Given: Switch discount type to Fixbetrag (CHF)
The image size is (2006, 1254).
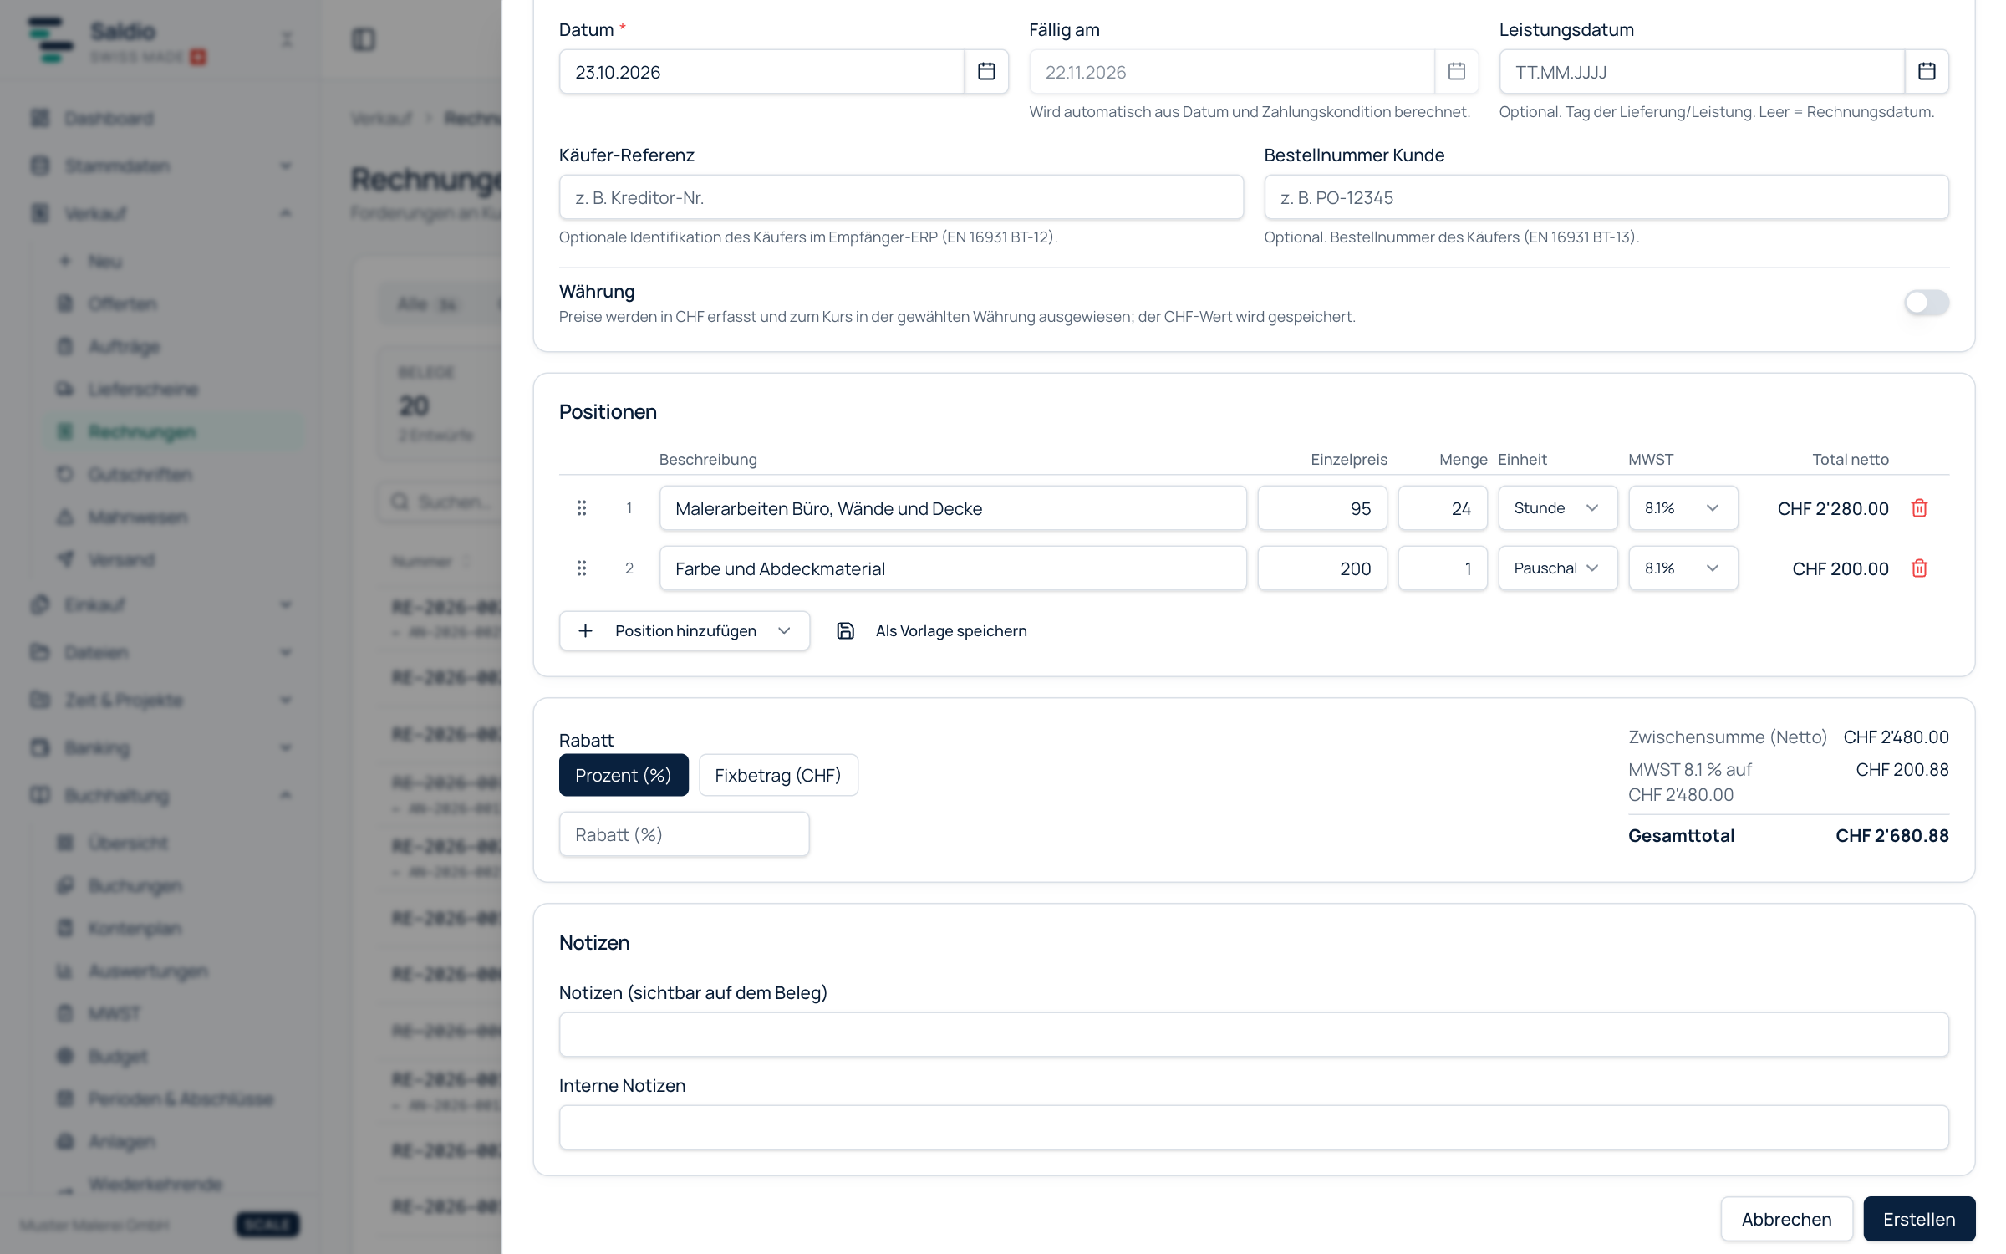Looking at the screenshot, I should pyautogui.click(x=778, y=775).
